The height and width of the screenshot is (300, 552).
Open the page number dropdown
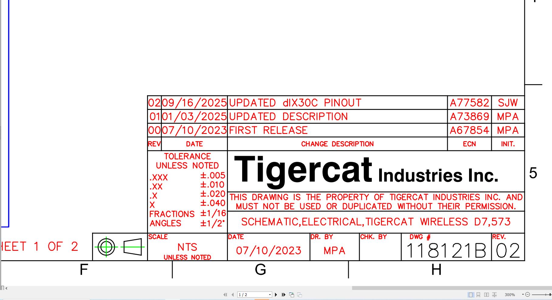click(x=270, y=294)
